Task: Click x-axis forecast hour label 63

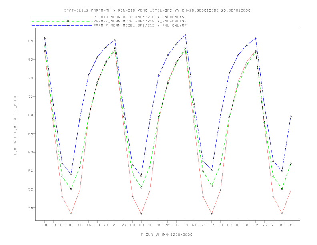Action: [x=229, y=225]
